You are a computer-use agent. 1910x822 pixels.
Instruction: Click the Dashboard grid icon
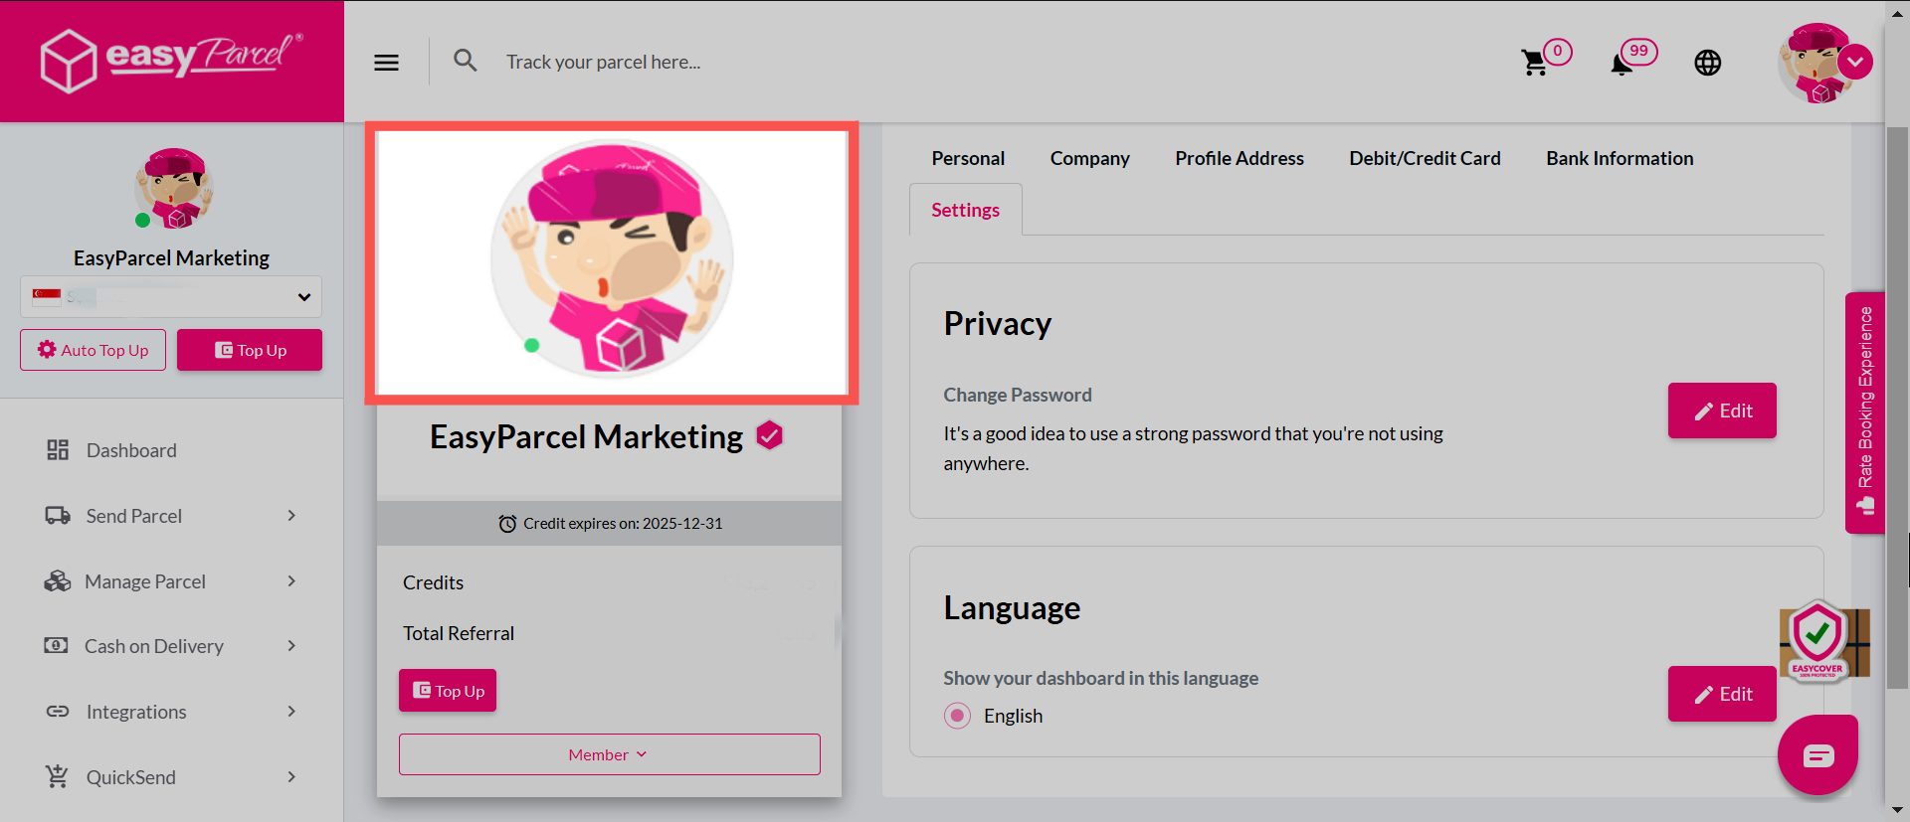tap(58, 450)
